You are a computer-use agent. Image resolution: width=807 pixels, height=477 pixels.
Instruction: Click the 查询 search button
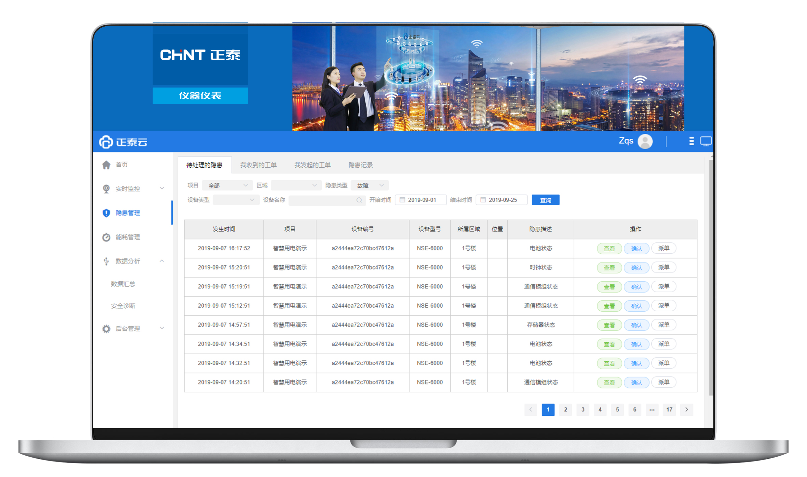pos(546,200)
